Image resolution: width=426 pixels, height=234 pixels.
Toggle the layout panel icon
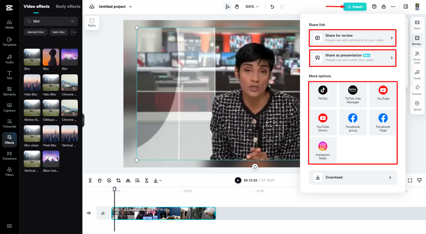[406, 7]
